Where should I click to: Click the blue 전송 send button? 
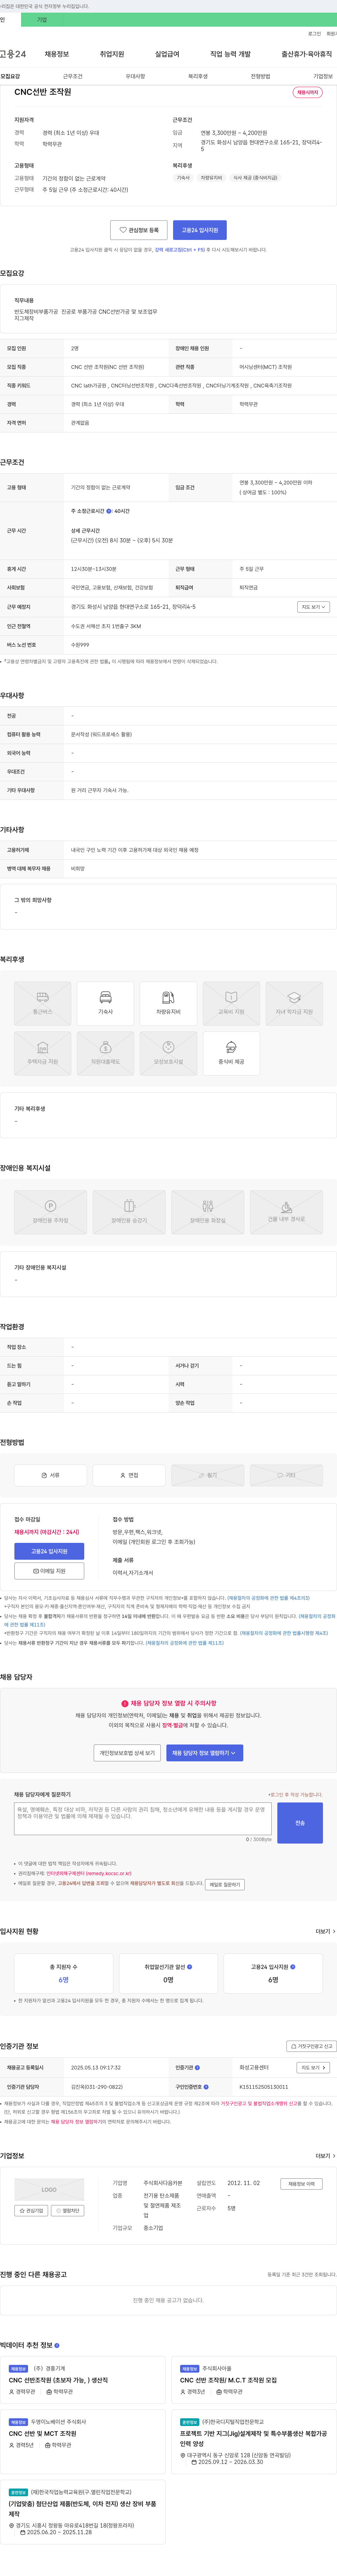pos(300,1823)
